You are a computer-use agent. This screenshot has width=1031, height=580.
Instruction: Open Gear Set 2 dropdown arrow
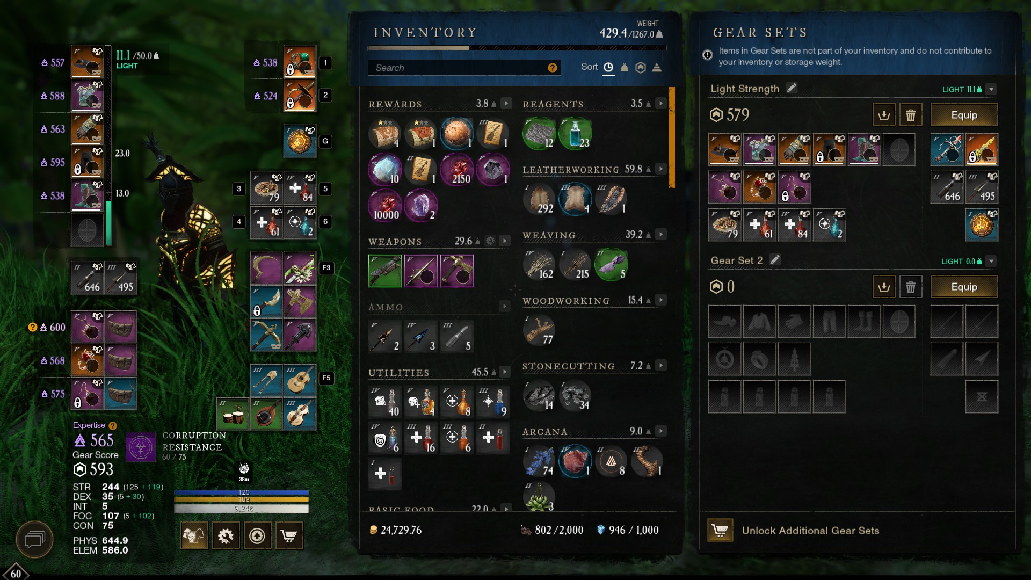point(991,261)
